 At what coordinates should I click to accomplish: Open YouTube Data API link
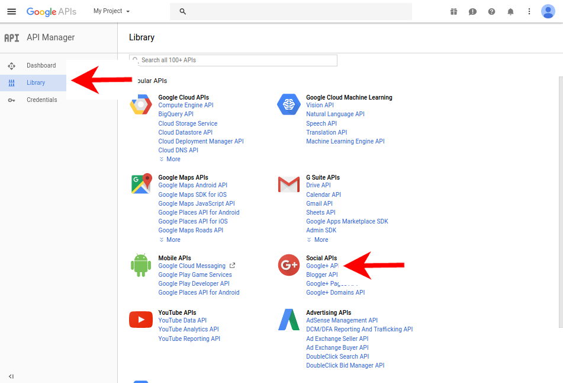pos(182,320)
